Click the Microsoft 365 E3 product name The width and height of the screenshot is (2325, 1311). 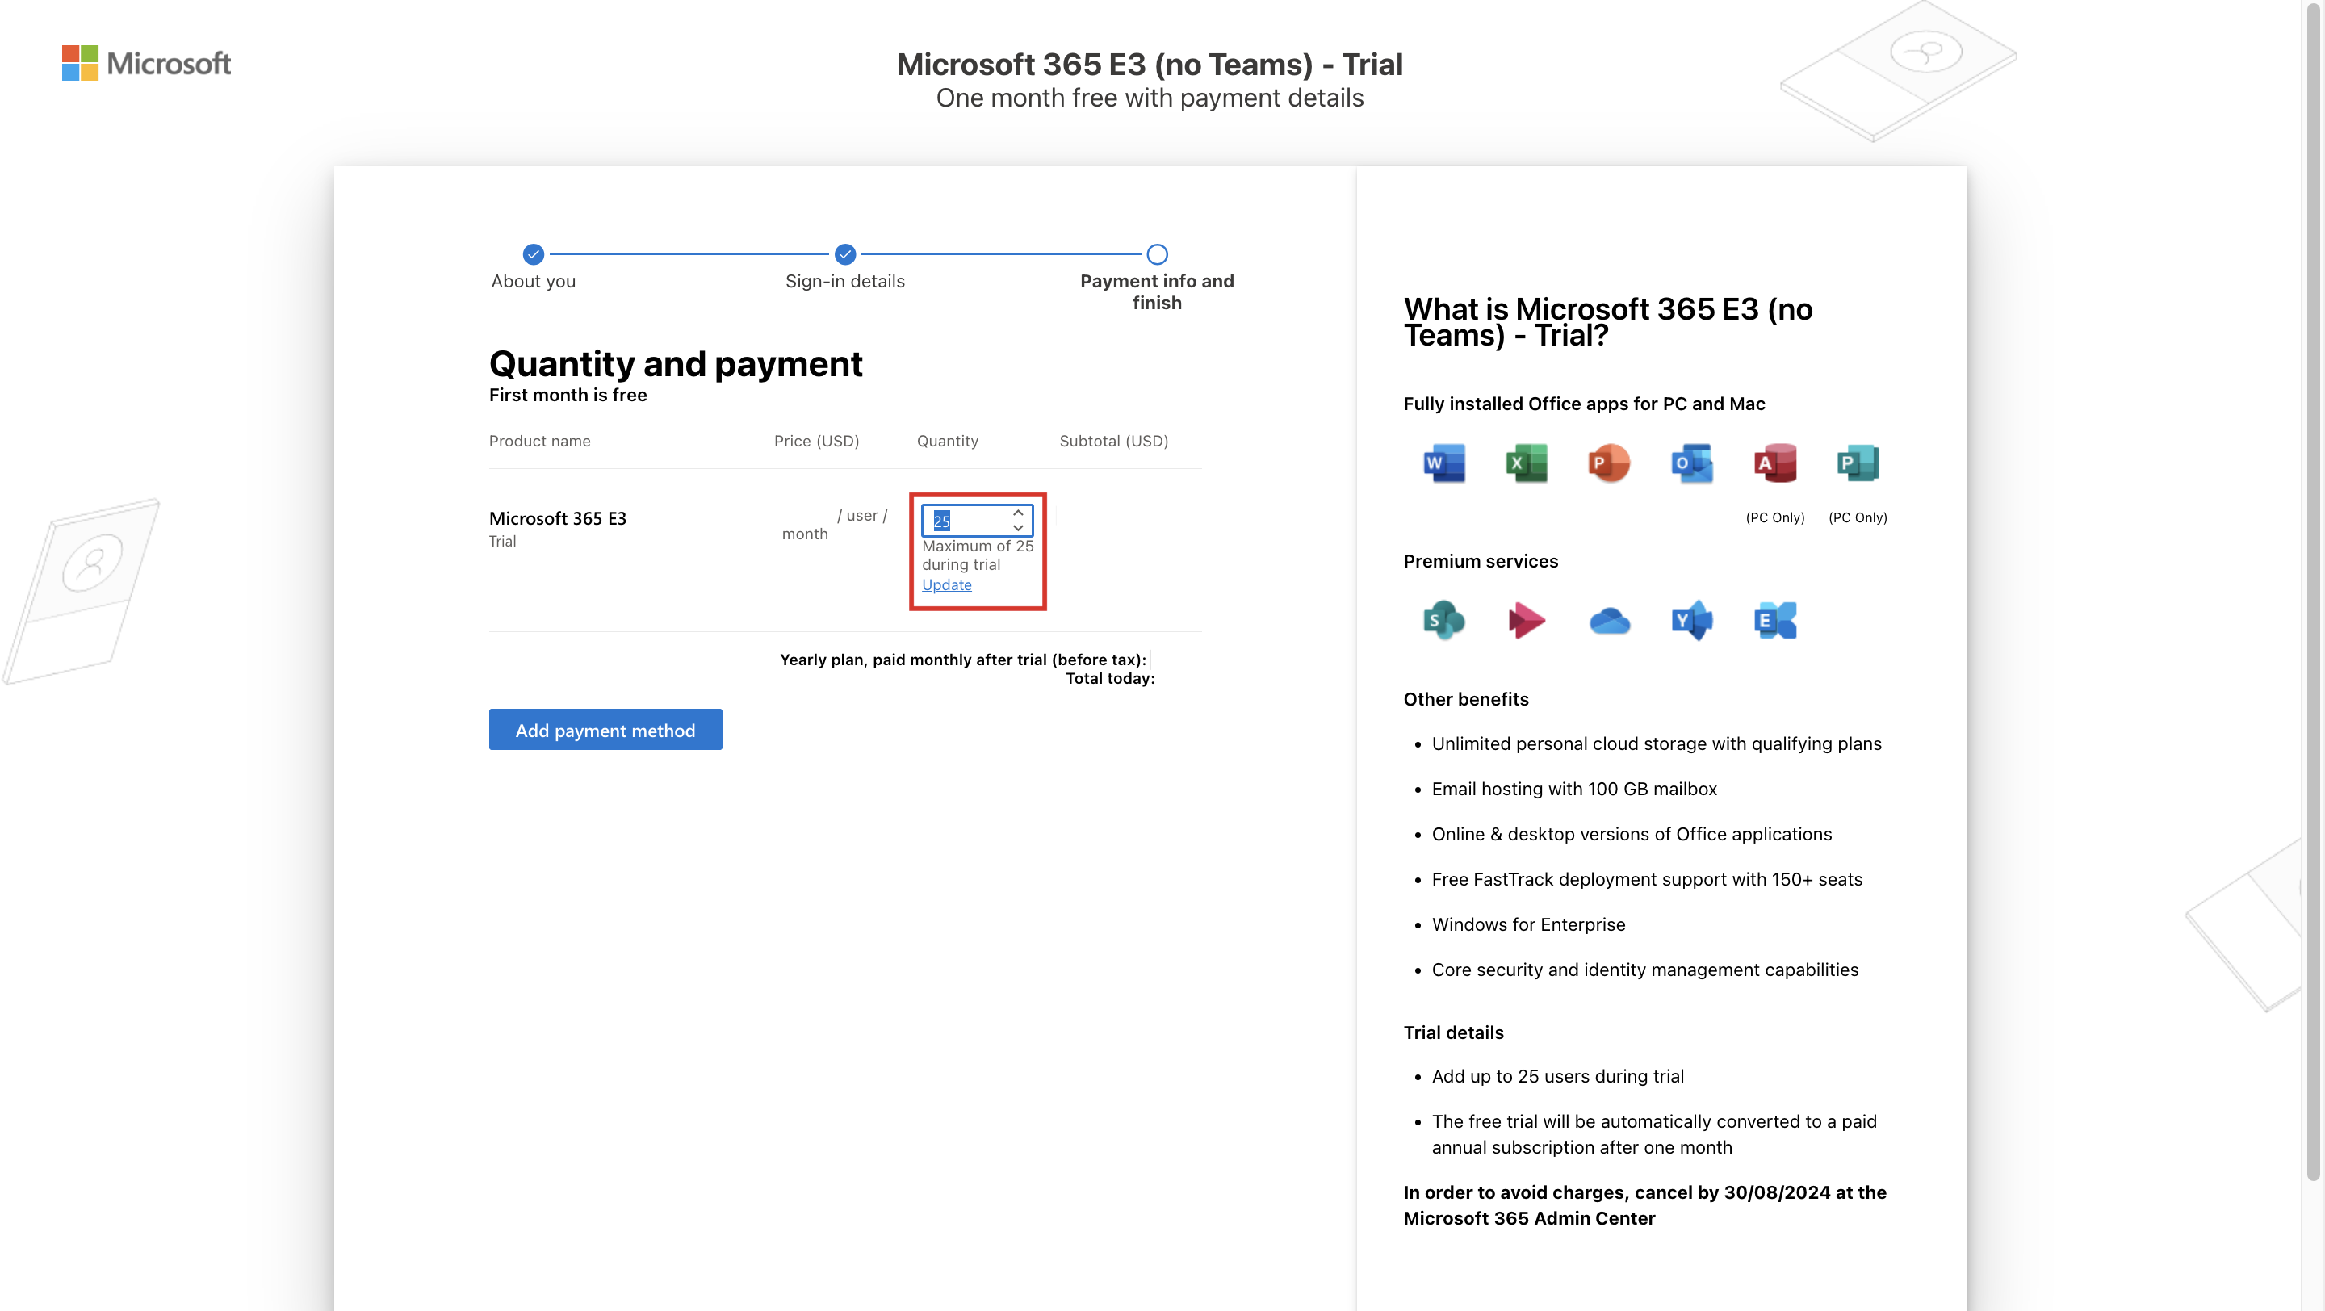click(558, 518)
